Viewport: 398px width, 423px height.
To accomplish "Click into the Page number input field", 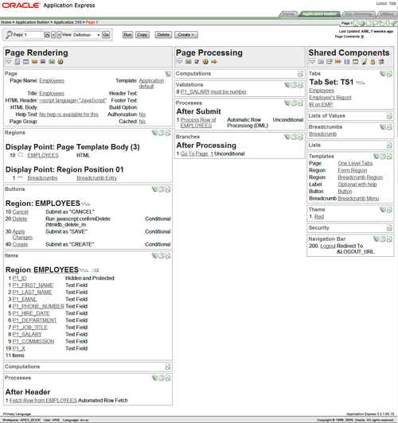I will click(x=33, y=35).
